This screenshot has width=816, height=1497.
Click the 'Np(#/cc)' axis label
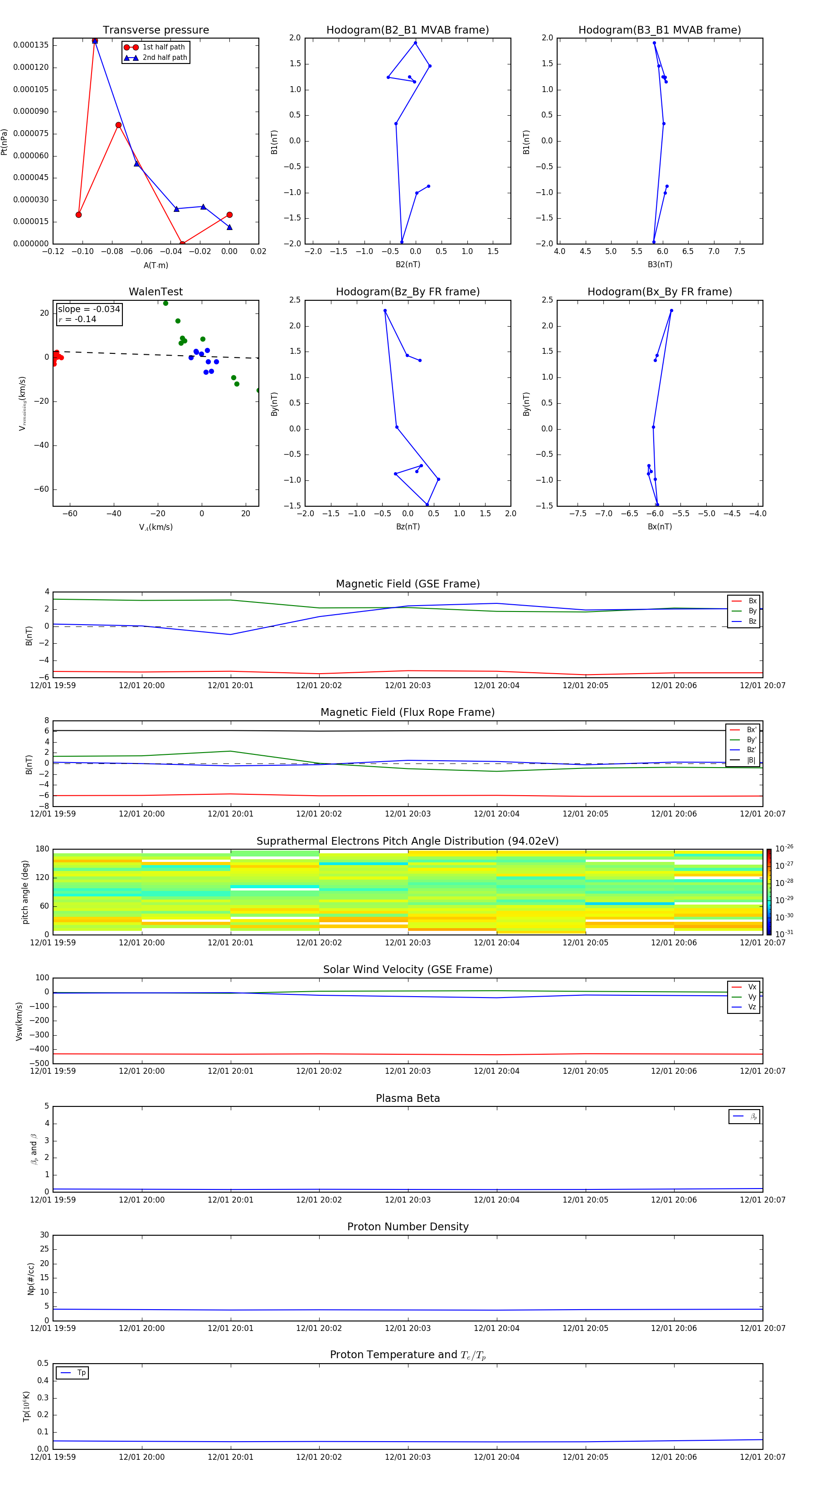[31, 1278]
